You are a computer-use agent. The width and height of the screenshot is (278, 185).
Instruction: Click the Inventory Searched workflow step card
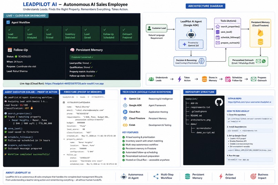tap(72, 34)
